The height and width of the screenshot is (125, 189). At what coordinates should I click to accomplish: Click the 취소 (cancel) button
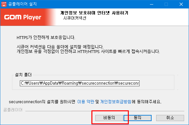[170, 118]
